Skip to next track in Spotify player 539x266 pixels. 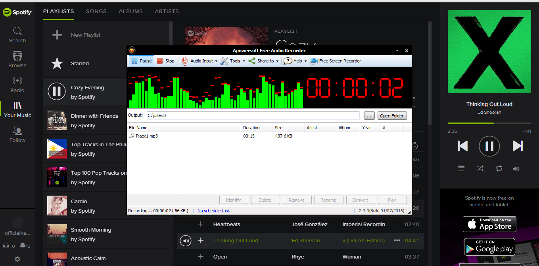(x=517, y=146)
